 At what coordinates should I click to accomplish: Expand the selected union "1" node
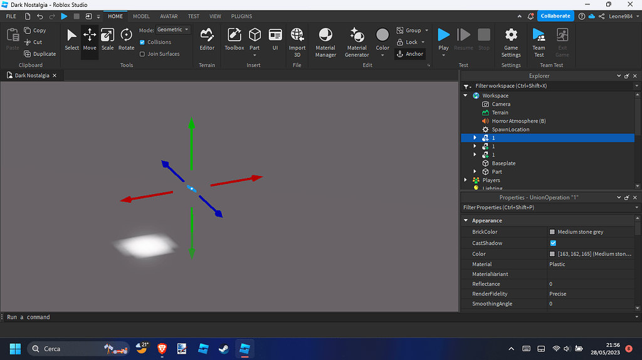point(475,138)
